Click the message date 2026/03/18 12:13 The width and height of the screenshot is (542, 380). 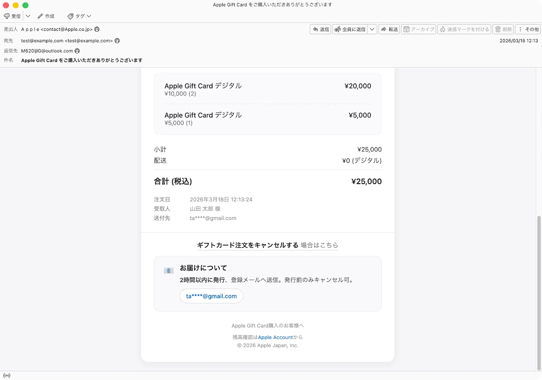coord(519,41)
